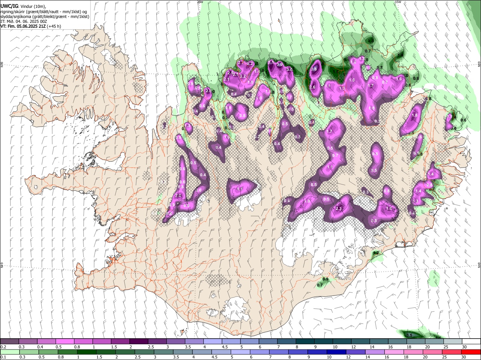Click the '3.5' value on the offshore green patch
Viewport: 481px width, 360px height.
click(410, 335)
